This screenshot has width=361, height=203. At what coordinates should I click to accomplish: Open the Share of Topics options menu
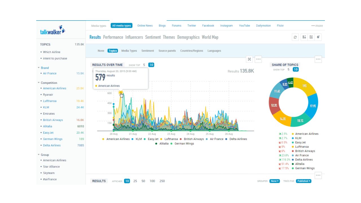pos(318,59)
